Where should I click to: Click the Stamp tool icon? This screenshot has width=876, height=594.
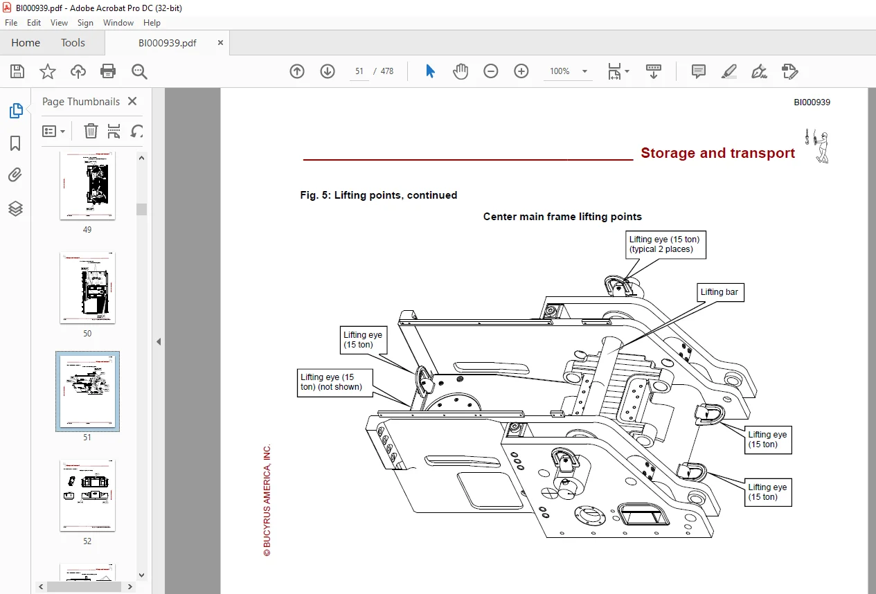click(789, 71)
